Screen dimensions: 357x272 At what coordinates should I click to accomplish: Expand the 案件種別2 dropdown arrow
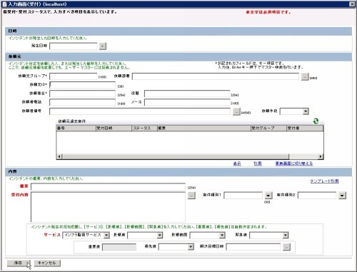click(342, 196)
